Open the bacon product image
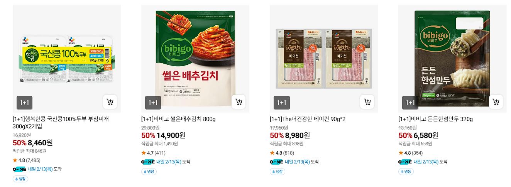 [x=324, y=59]
